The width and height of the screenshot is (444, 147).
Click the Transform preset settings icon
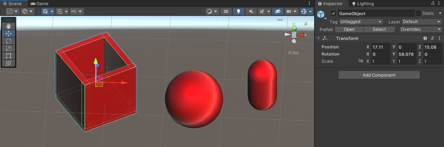click(x=432, y=38)
